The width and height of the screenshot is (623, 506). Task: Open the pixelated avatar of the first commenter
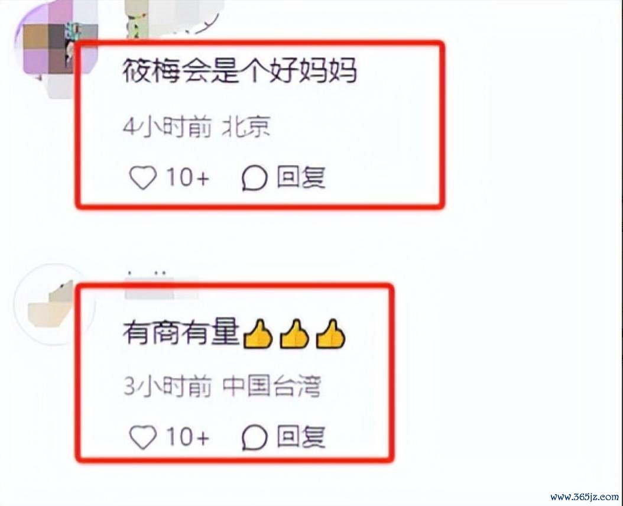coord(56,44)
